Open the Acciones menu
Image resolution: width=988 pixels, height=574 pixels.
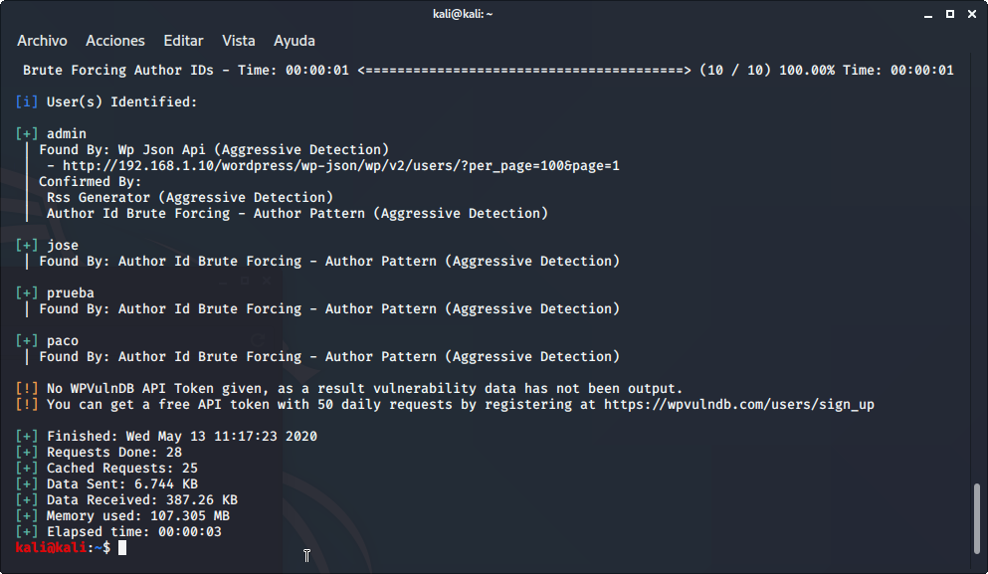pyautogui.click(x=115, y=41)
